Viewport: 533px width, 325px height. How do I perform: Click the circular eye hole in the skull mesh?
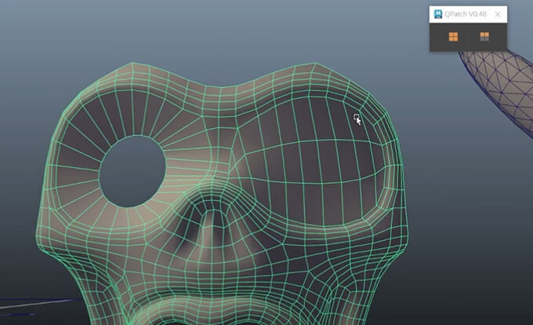(x=132, y=171)
